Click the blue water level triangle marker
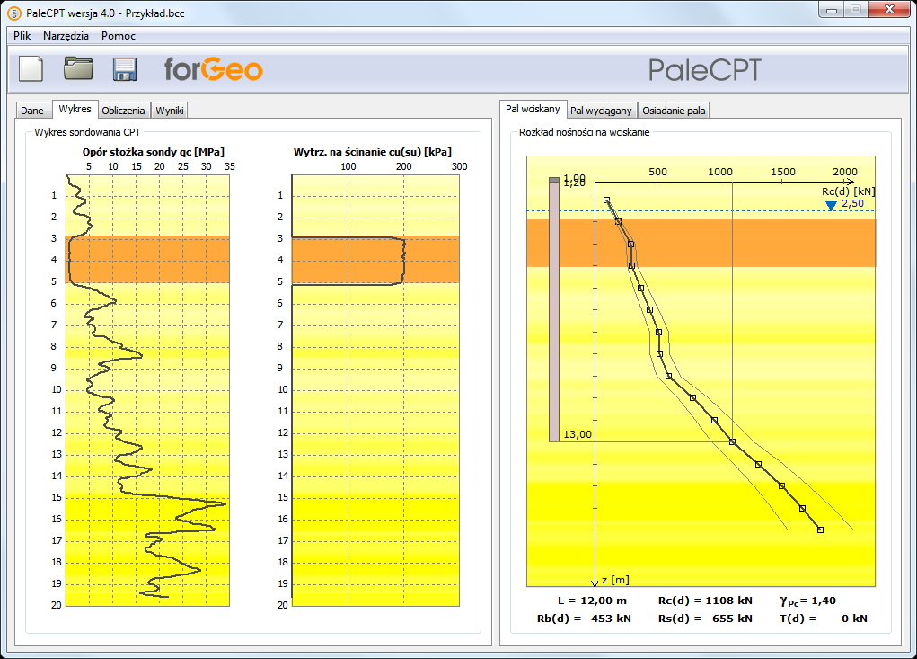The height and width of the screenshot is (659, 917). [x=831, y=205]
